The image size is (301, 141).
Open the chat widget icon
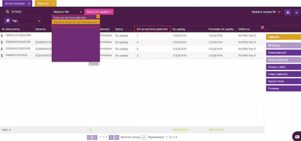(x=297, y=136)
